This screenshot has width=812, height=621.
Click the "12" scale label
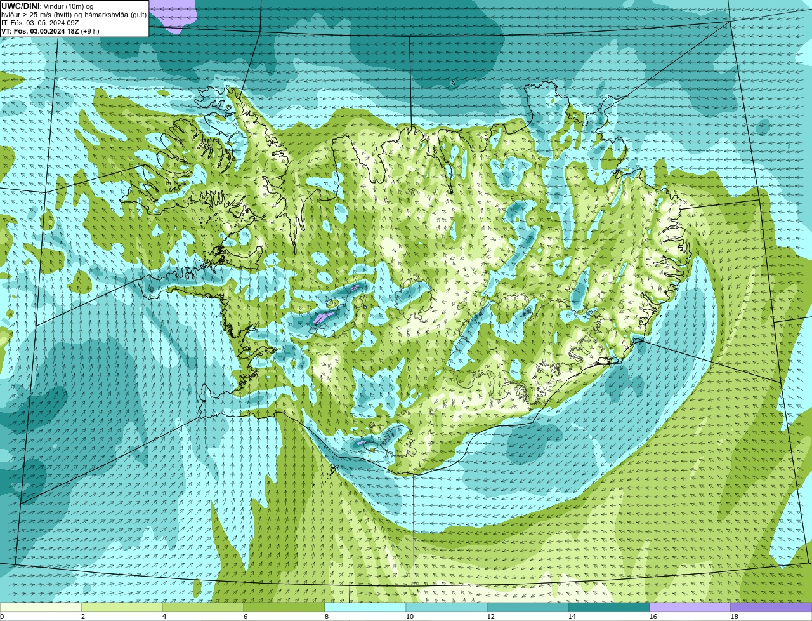491,617
